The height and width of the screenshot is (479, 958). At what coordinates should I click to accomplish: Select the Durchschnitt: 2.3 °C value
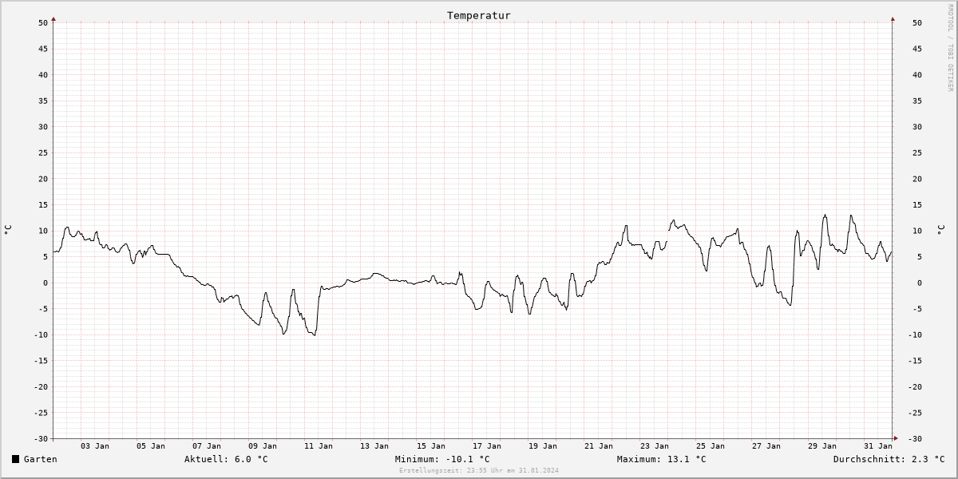point(889,459)
